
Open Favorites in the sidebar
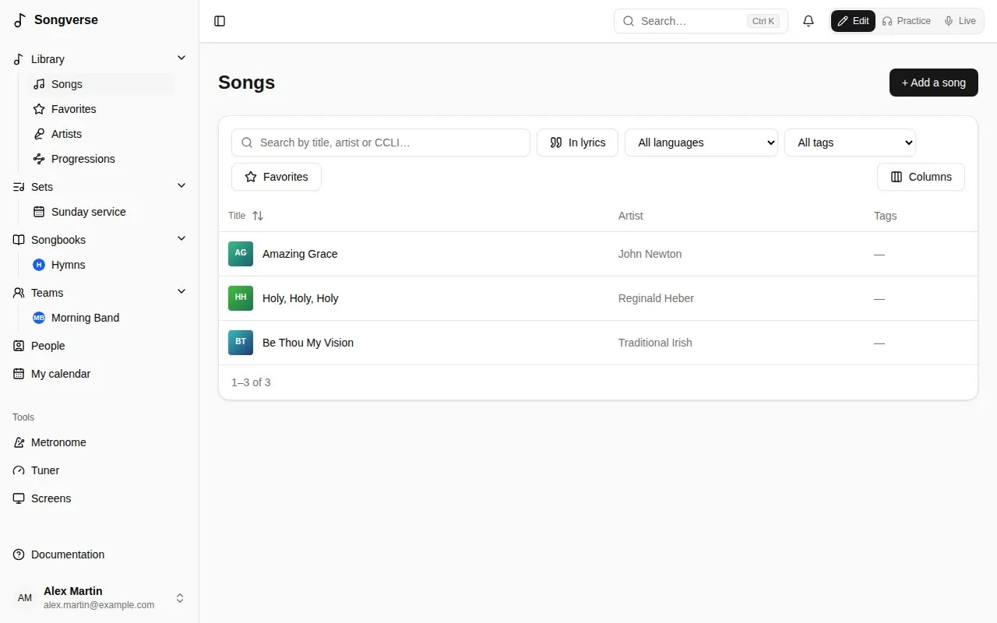click(101, 109)
